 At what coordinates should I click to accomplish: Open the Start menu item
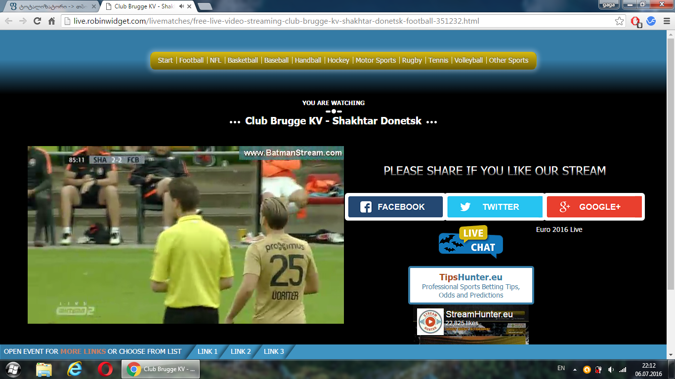click(165, 60)
